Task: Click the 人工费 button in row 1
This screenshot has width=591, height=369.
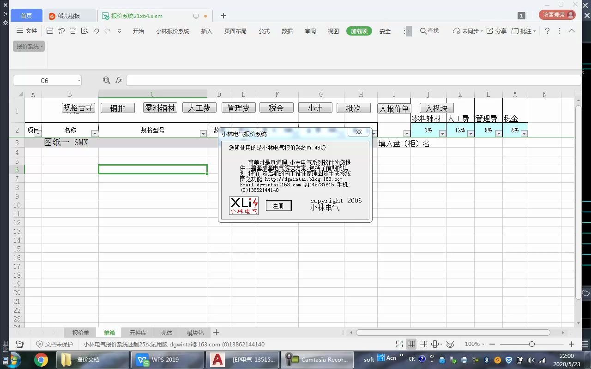Action: [x=199, y=107]
